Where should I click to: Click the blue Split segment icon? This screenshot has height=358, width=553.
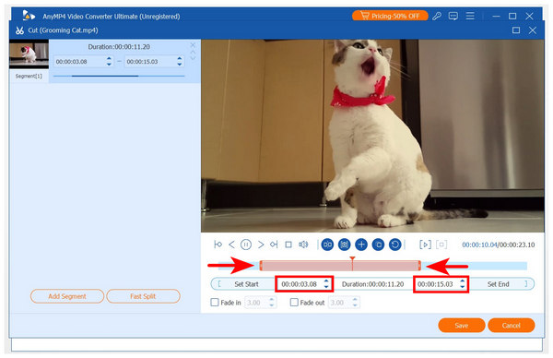tap(327, 245)
